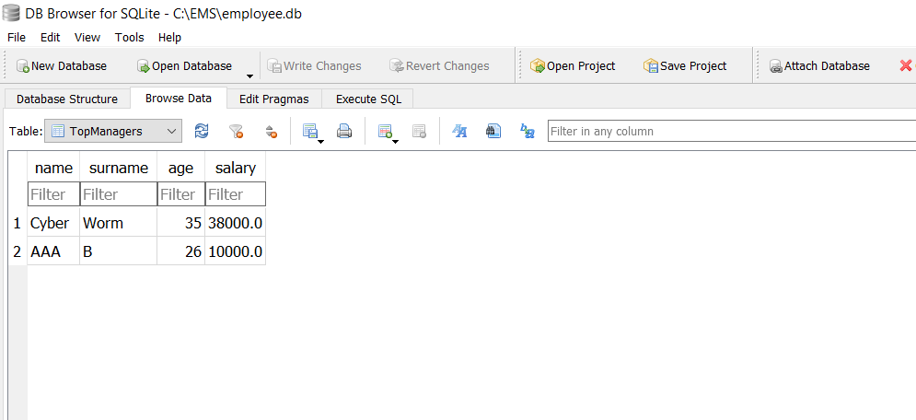
Task: Click the salary column filter box
Action: [236, 194]
